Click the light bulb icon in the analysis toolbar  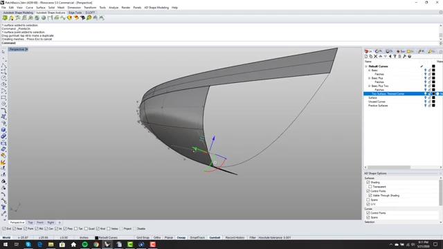(x=11, y=18)
